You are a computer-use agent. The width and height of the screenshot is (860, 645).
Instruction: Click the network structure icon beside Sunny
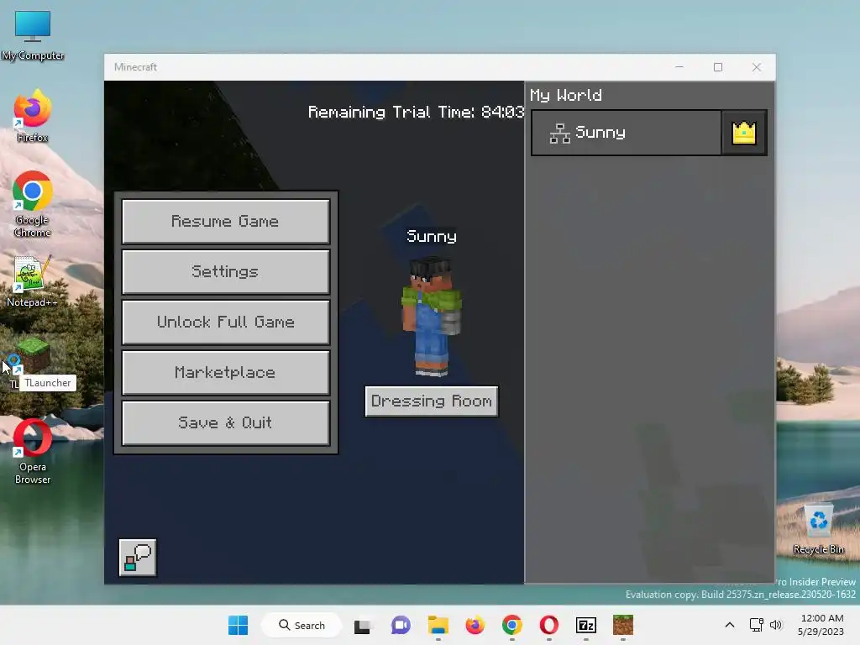[560, 134]
